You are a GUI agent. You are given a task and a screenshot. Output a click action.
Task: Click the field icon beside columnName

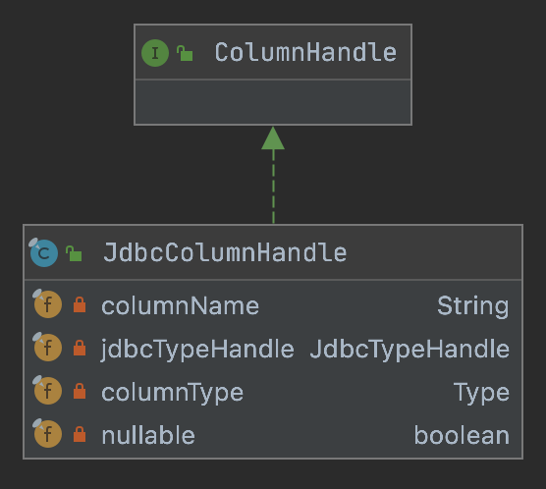click(47, 303)
